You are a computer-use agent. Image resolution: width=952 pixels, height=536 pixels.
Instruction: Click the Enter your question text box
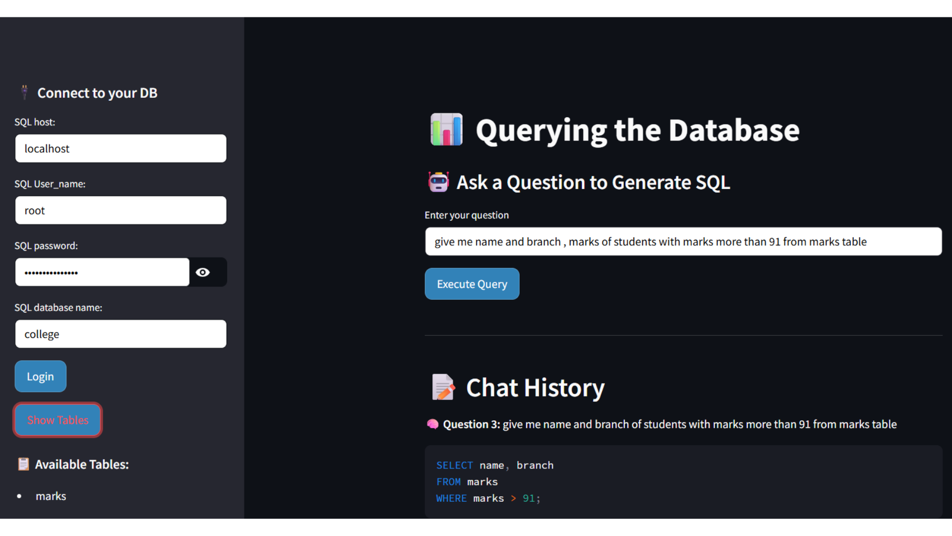pyautogui.click(x=683, y=242)
